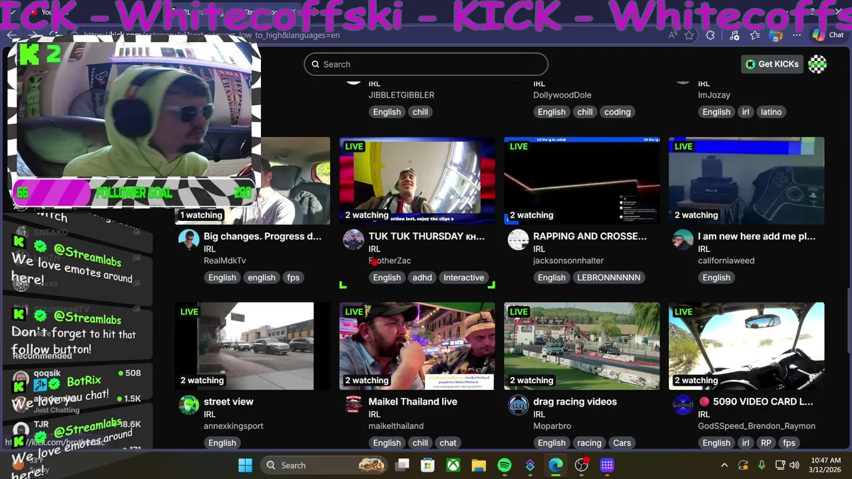Screen dimensions: 852x479
Task: Select the chill tag under JIBBLETGIBBLER
Action: click(420, 112)
